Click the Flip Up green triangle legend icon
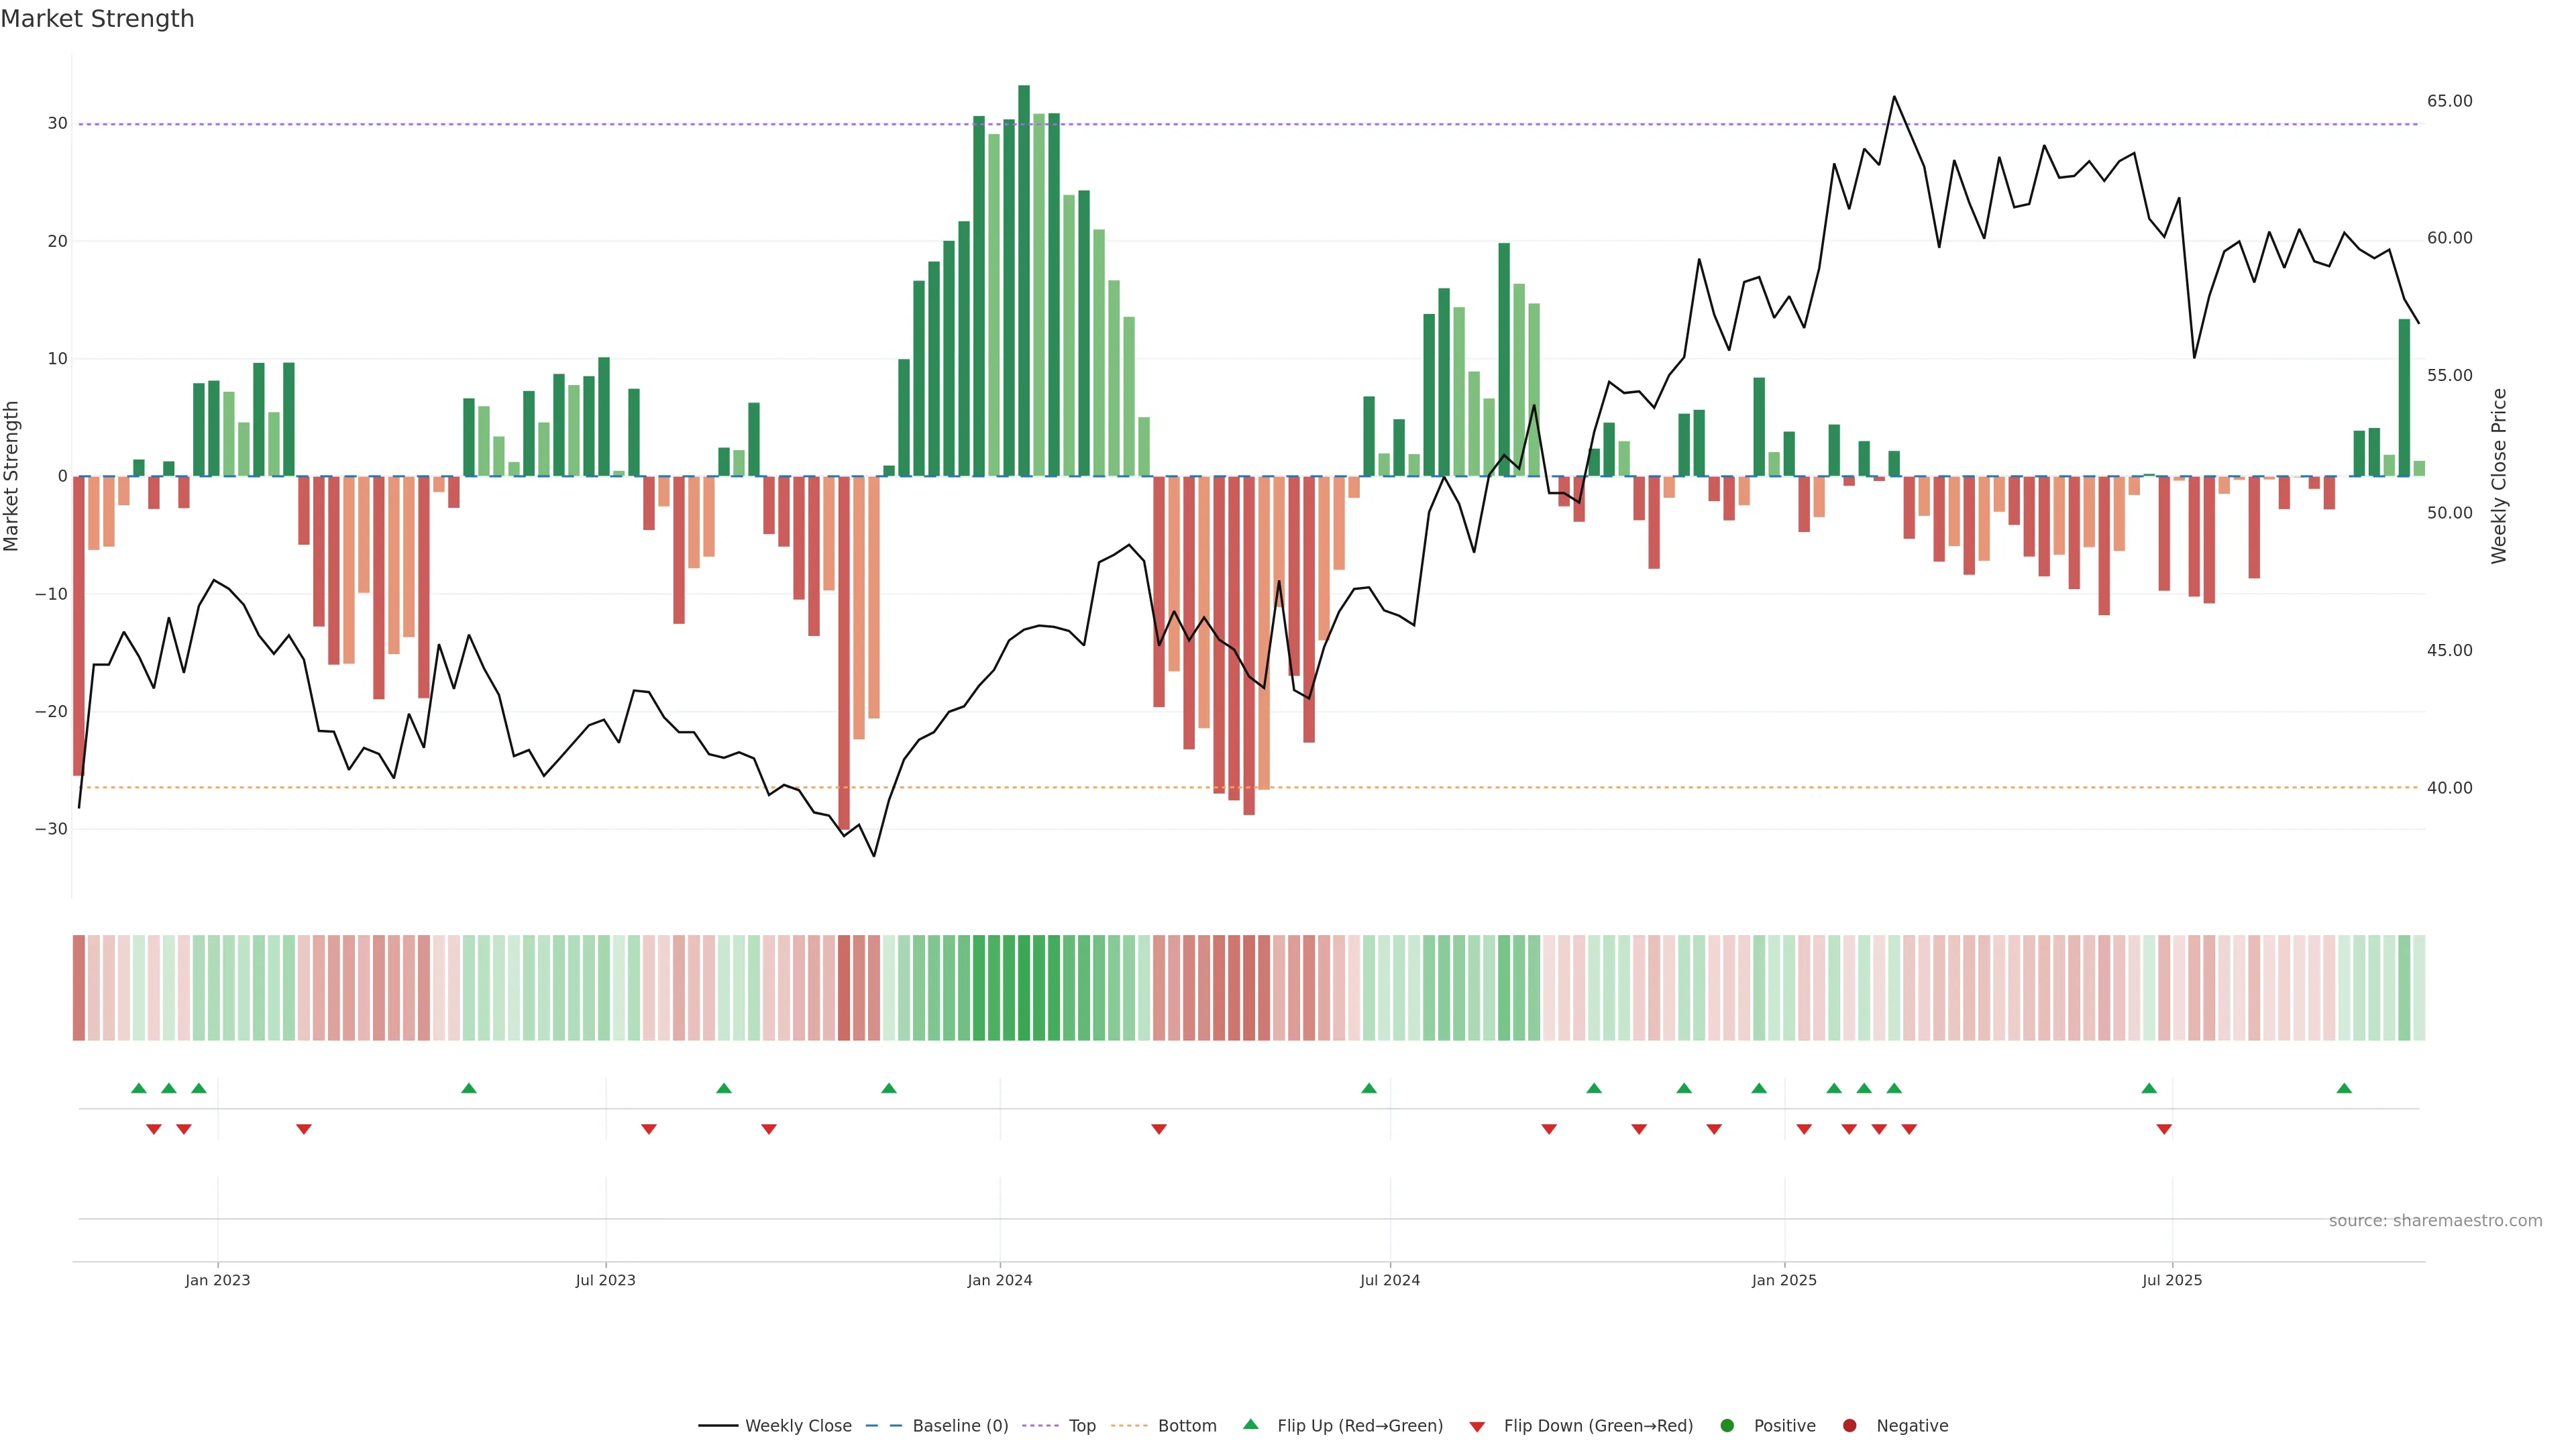The image size is (2576, 1449). click(1250, 1425)
